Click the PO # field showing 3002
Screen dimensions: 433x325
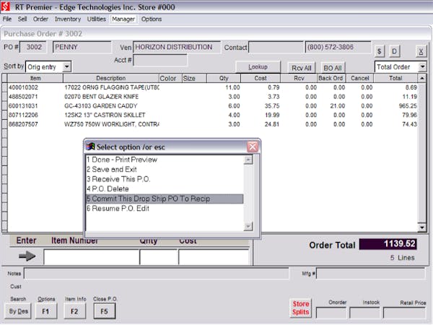(33, 47)
